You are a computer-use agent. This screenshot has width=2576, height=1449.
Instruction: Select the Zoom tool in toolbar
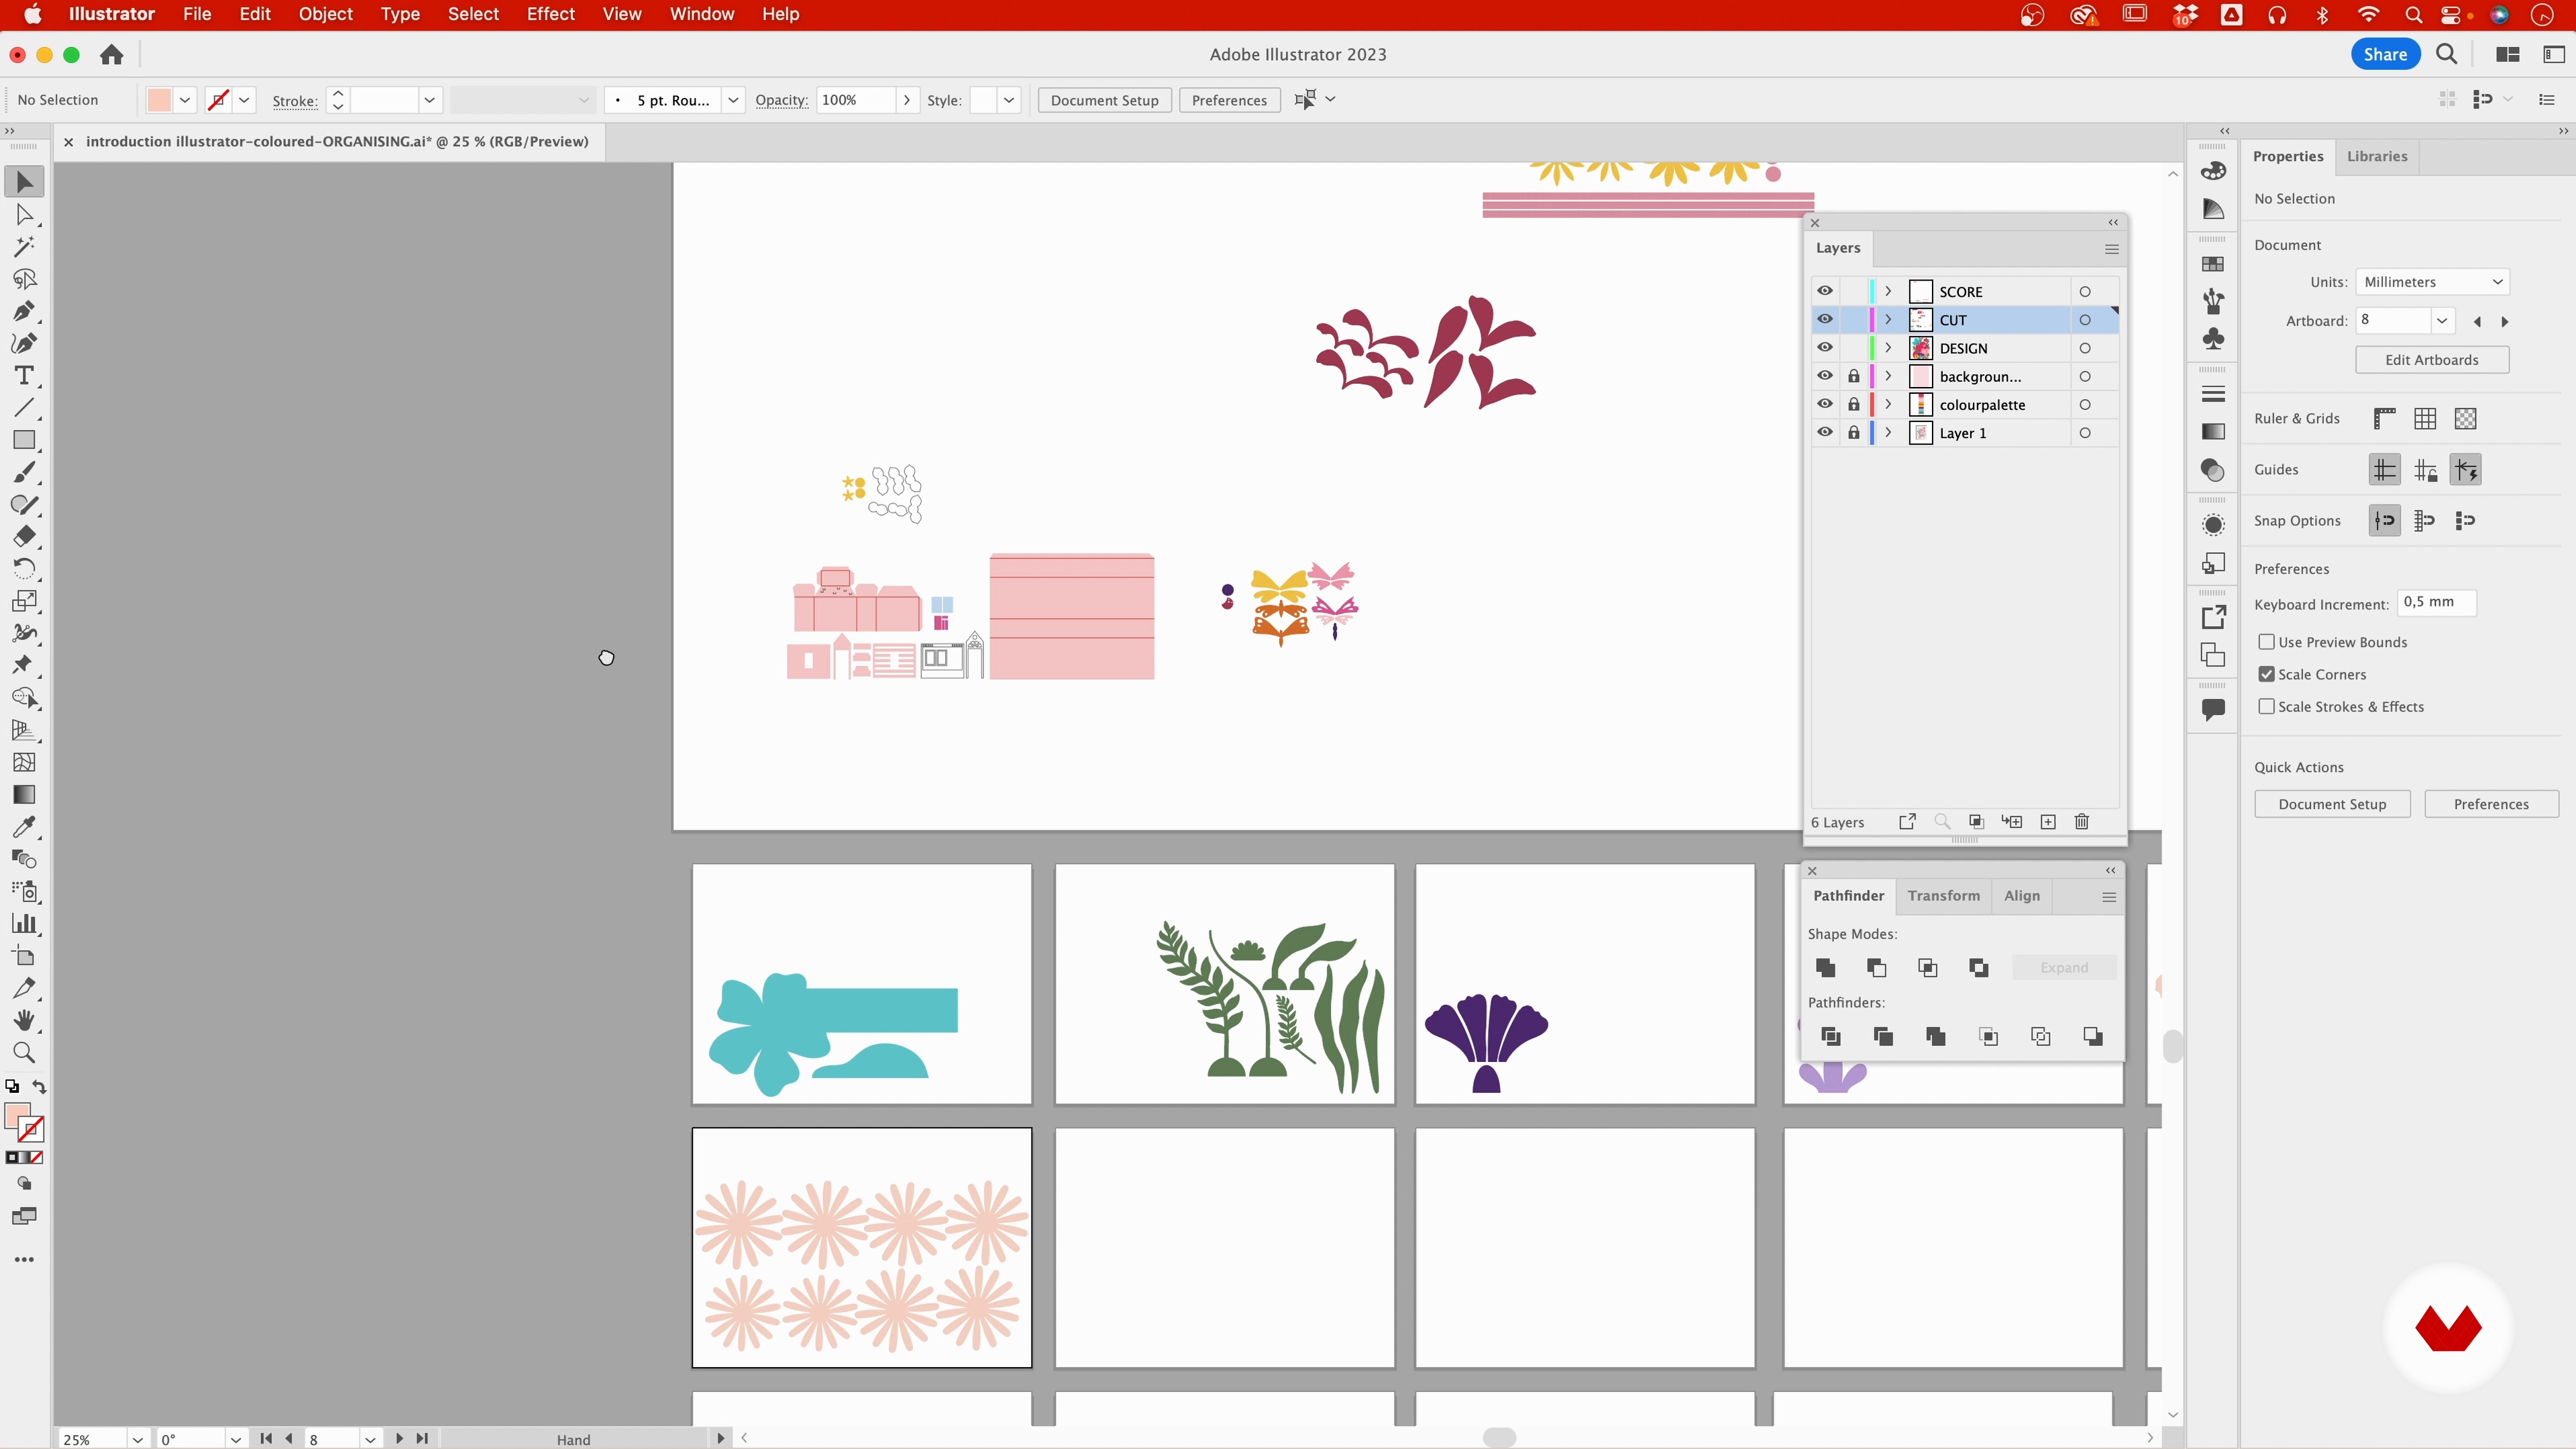(24, 1052)
